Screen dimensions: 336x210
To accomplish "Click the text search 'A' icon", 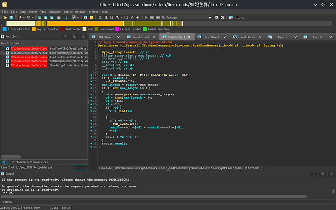I will pos(74,18).
